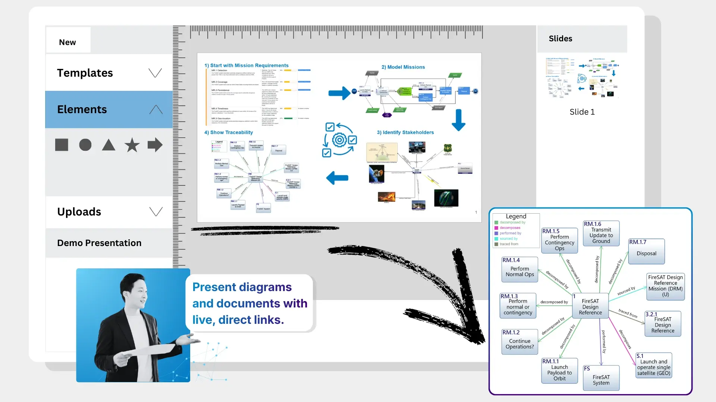The height and width of the screenshot is (402, 716).
Task: Click the RM.1.1 Launch Payload to Orbit node
Action: point(559,371)
